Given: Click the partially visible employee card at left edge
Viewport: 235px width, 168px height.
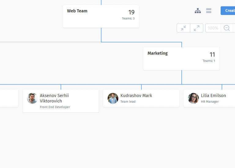Looking at the screenshot, I should pos(9,98).
